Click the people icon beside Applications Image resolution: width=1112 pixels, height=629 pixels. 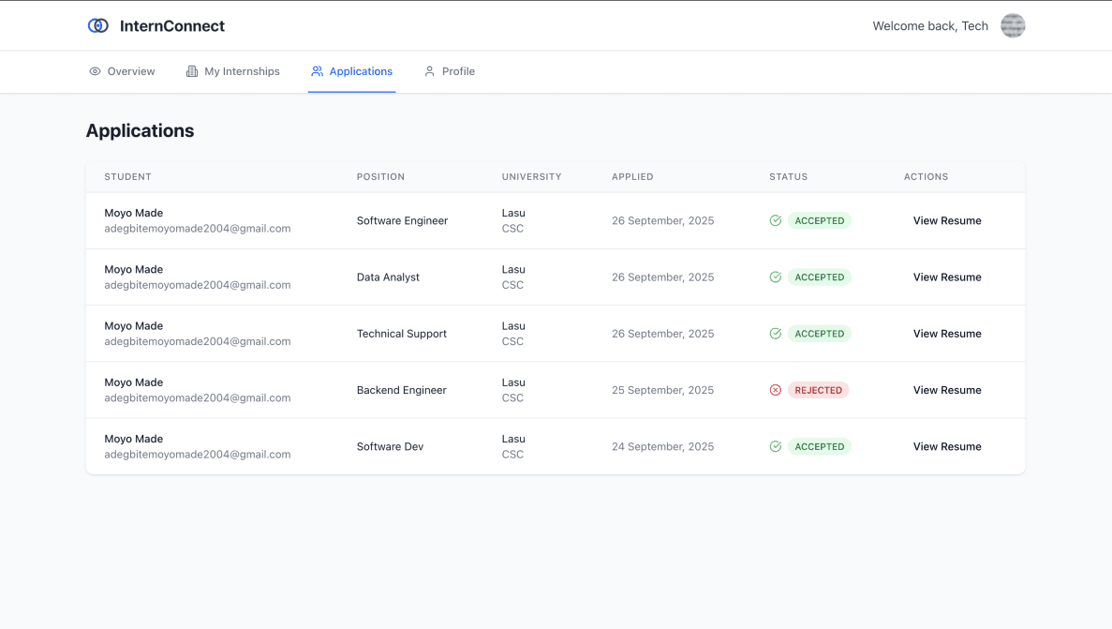(317, 71)
